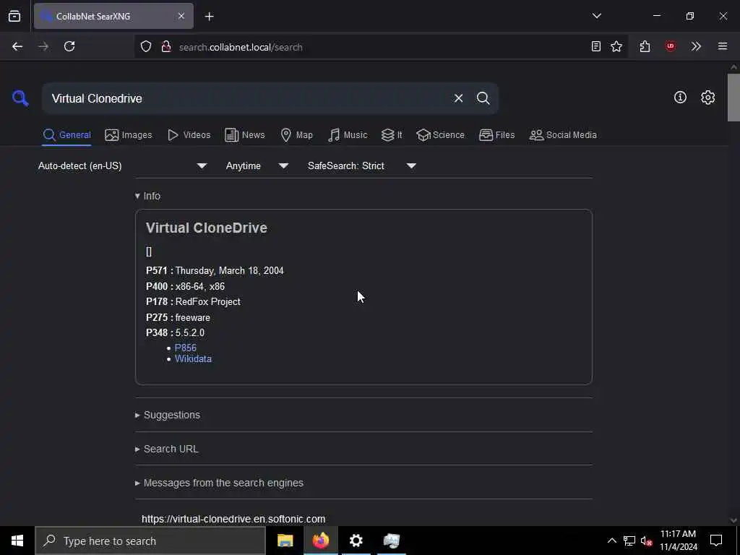740x555 pixels.
Task: Open the Anytime time range dropdown
Action: [257, 165]
